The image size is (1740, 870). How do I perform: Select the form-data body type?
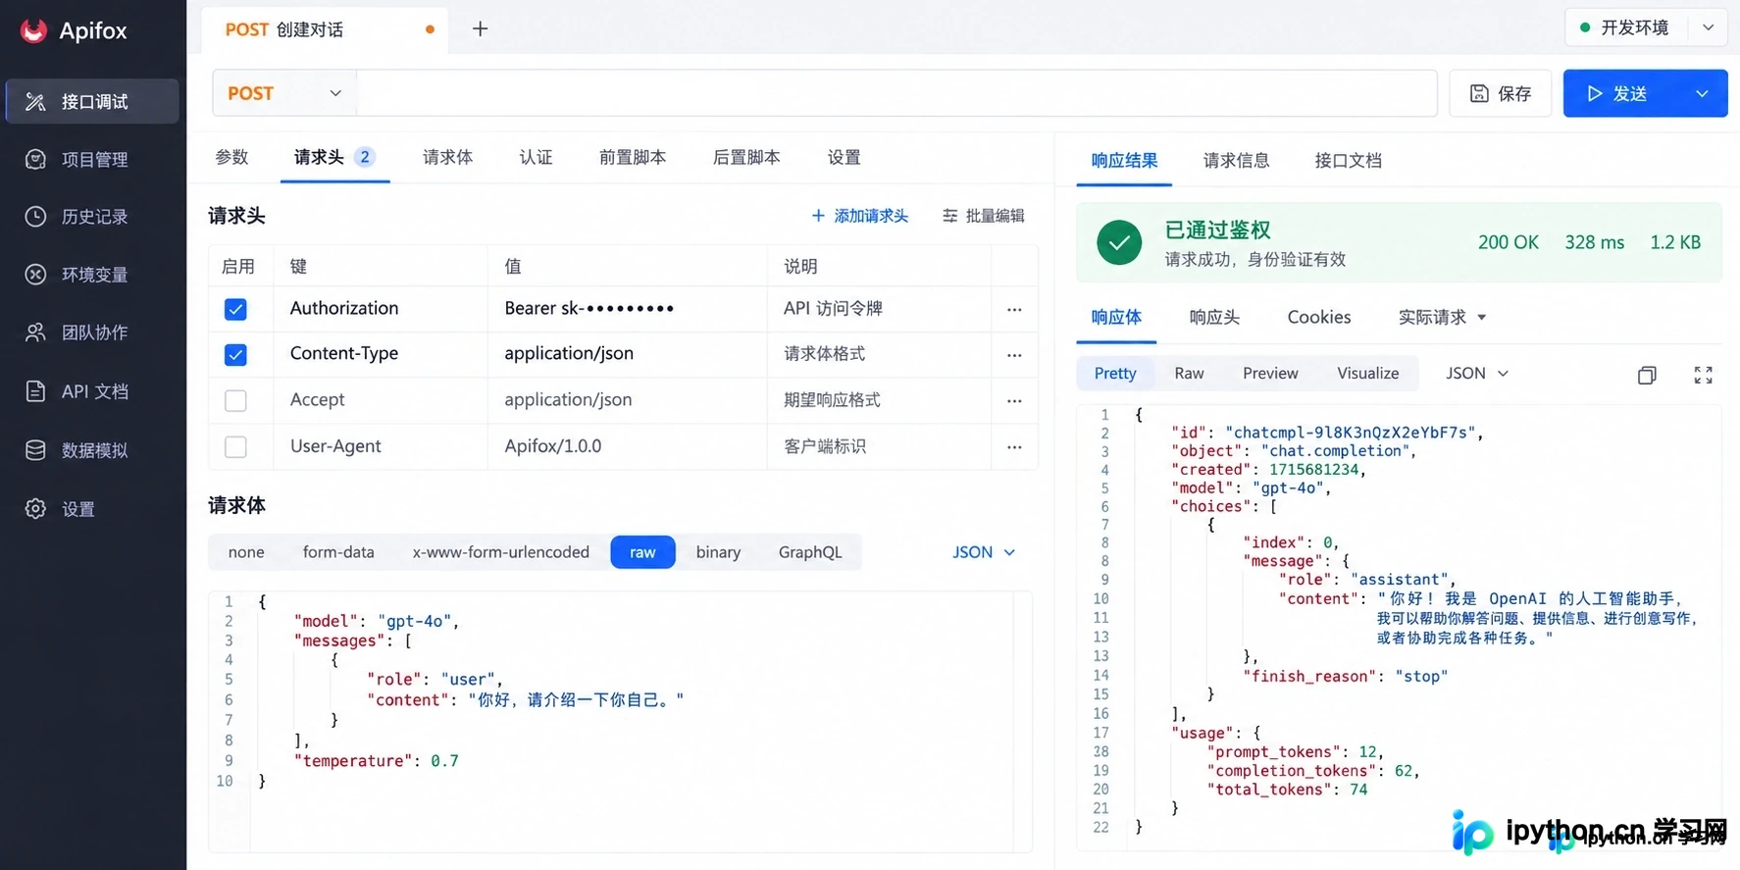pos(338,552)
